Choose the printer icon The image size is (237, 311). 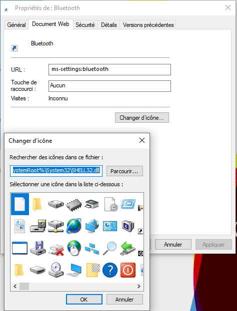(92, 204)
